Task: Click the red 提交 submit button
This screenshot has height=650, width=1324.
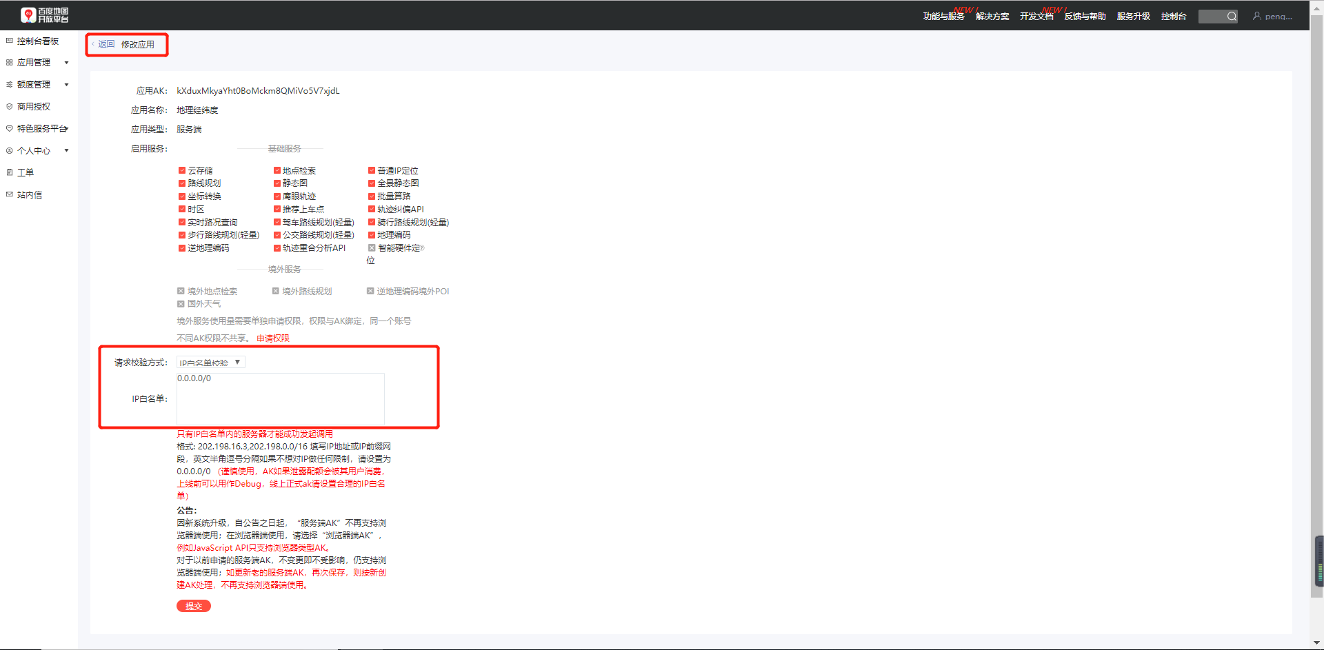Action: click(194, 606)
